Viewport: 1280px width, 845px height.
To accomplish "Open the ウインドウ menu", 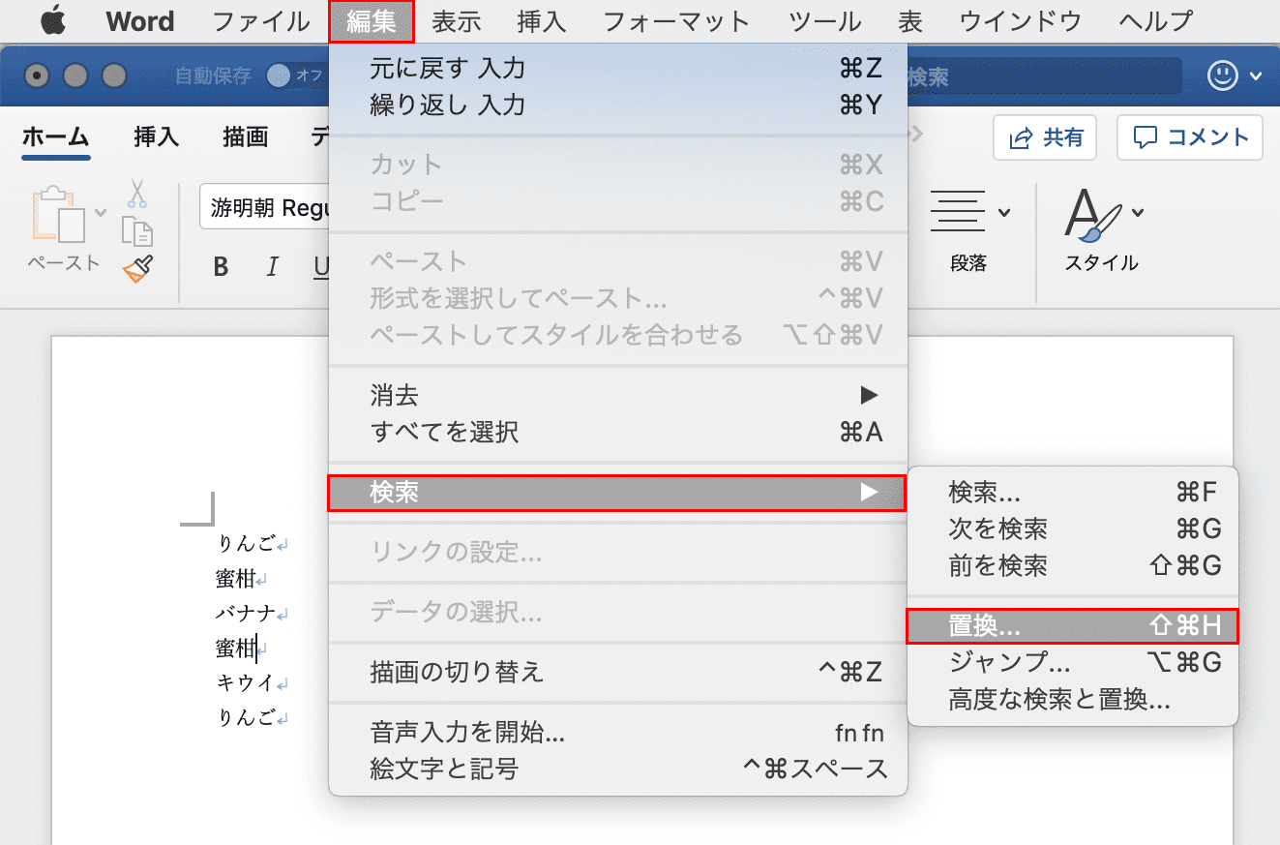I will pos(1021,20).
